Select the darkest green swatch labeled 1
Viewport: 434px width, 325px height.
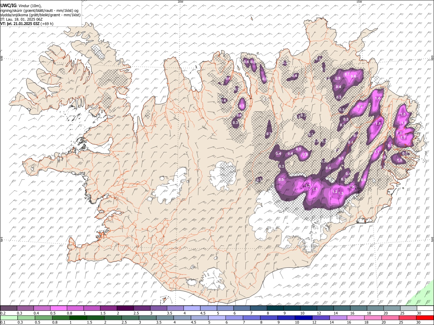tap(78, 318)
